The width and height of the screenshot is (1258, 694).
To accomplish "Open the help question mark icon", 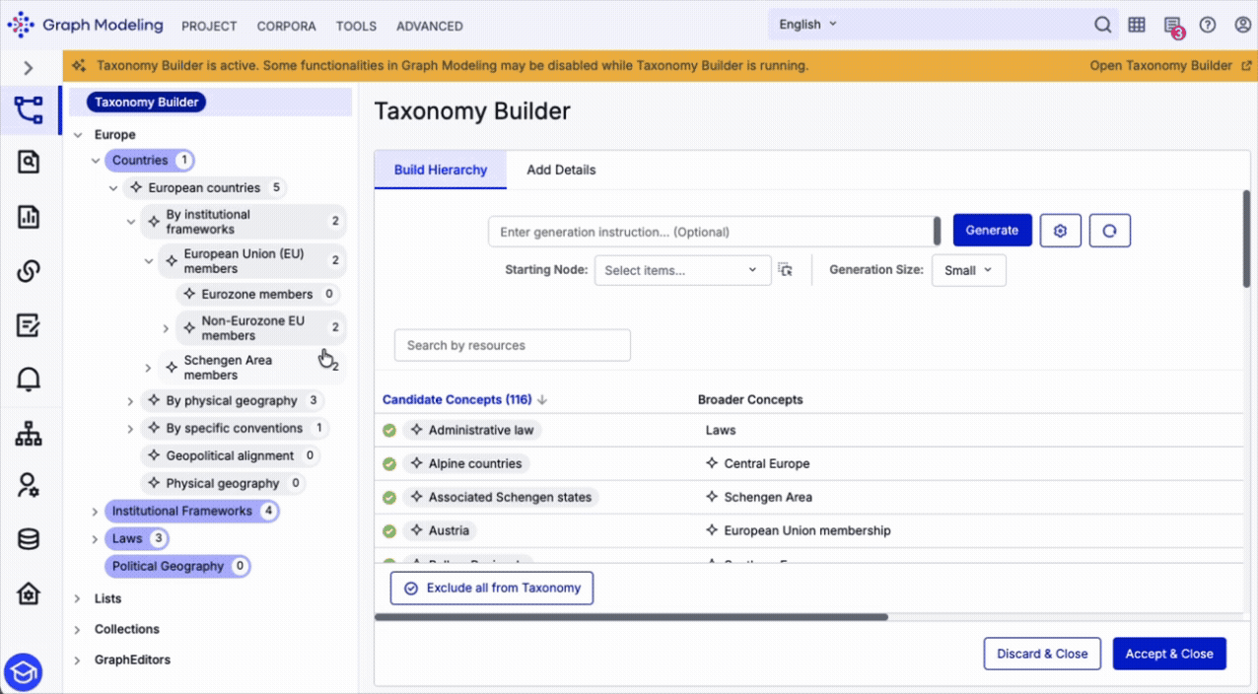I will 1207,25.
